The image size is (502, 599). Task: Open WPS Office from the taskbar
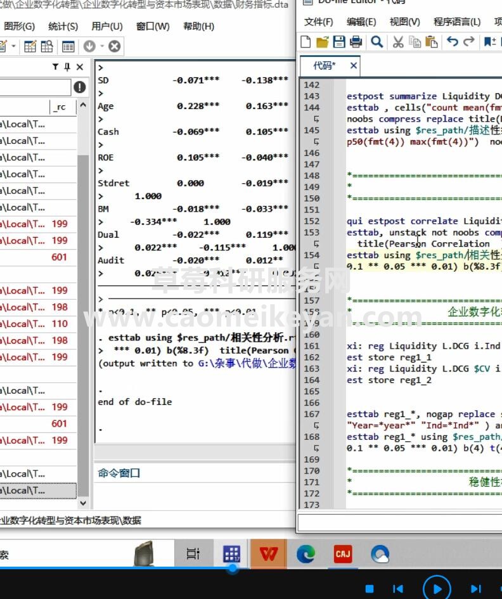(x=269, y=553)
